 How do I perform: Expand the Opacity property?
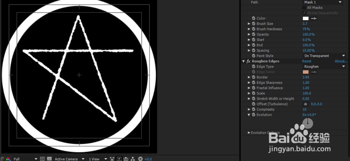point(249,34)
